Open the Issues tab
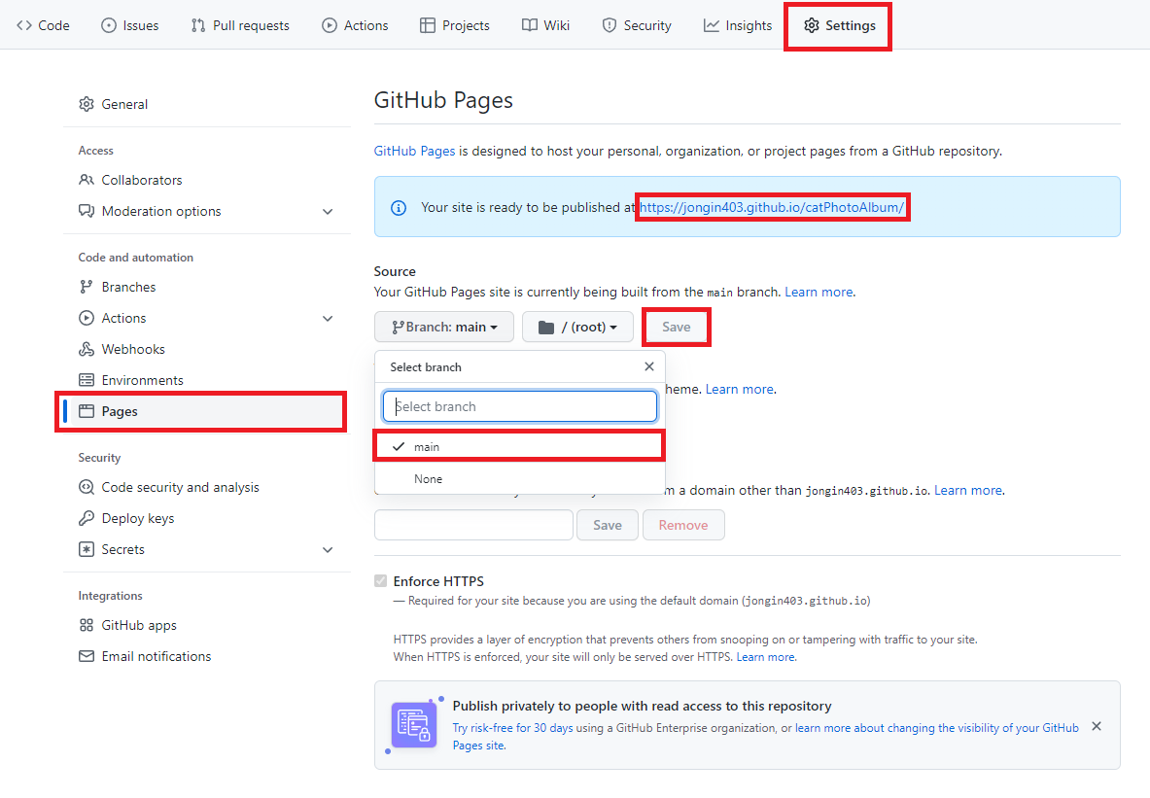 click(x=130, y=25)
